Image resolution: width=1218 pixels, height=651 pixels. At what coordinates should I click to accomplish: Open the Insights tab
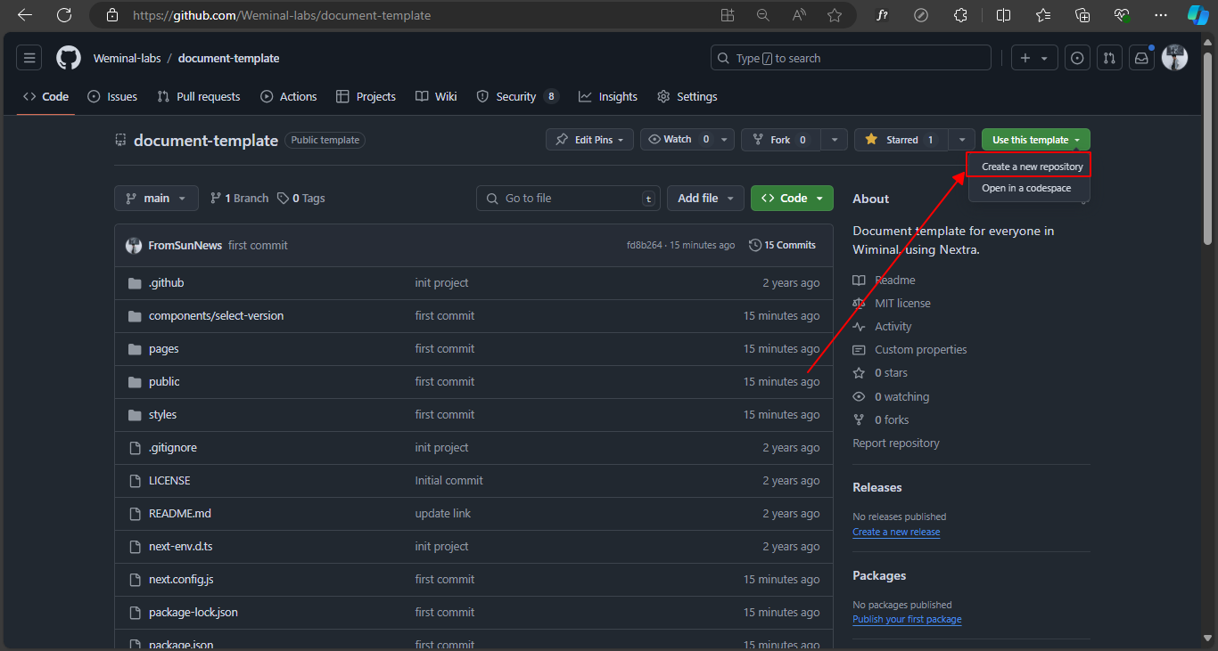click(608, 96)
